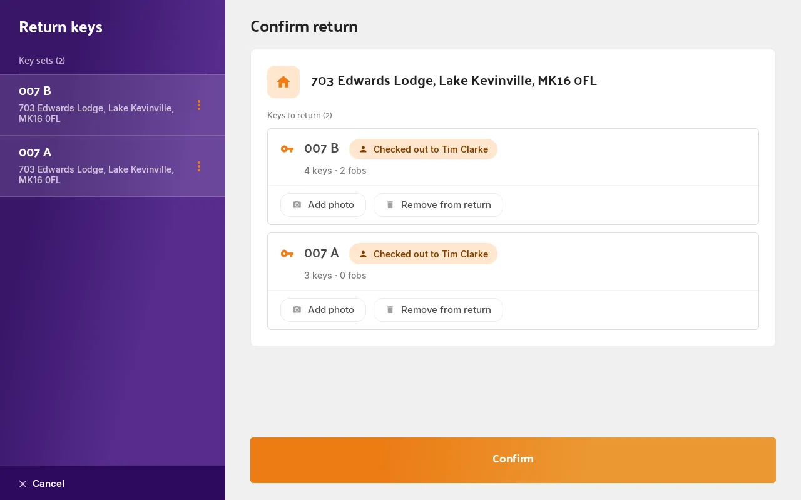
Task: Remove 007 B from return
Action: 438,205
